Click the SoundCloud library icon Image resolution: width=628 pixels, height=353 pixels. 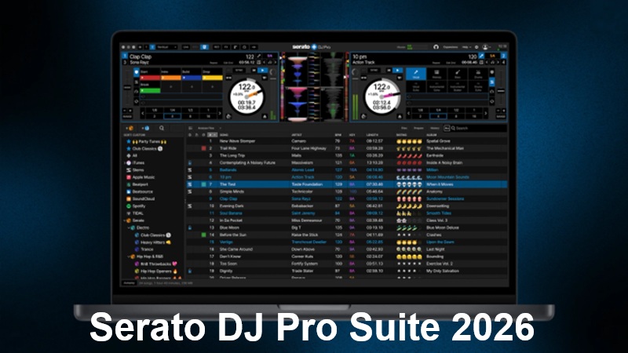click(129, 199)
